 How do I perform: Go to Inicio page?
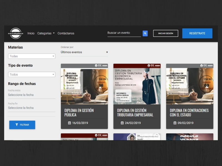pyautogui.click(x=31, y=33)
